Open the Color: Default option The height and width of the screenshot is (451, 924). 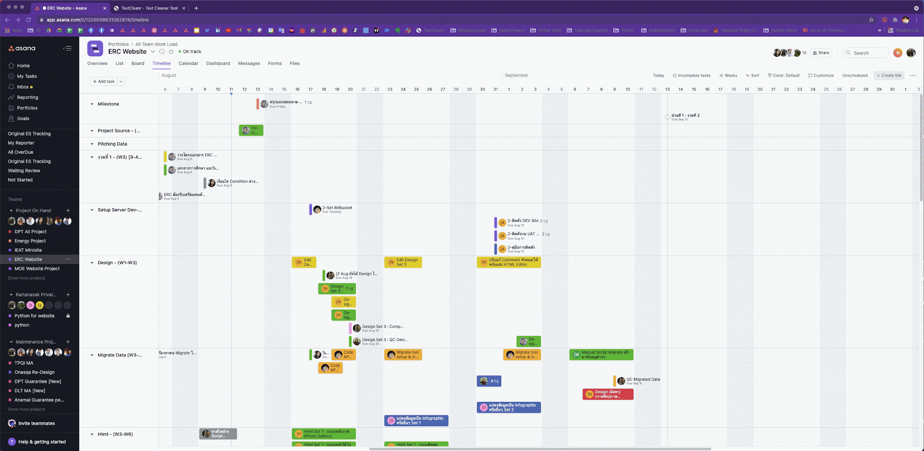(784, 76)
